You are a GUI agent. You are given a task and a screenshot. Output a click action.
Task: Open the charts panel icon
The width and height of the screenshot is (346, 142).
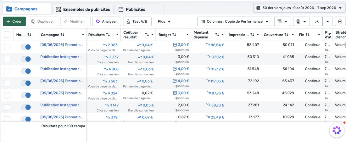[x=340, y=21]
